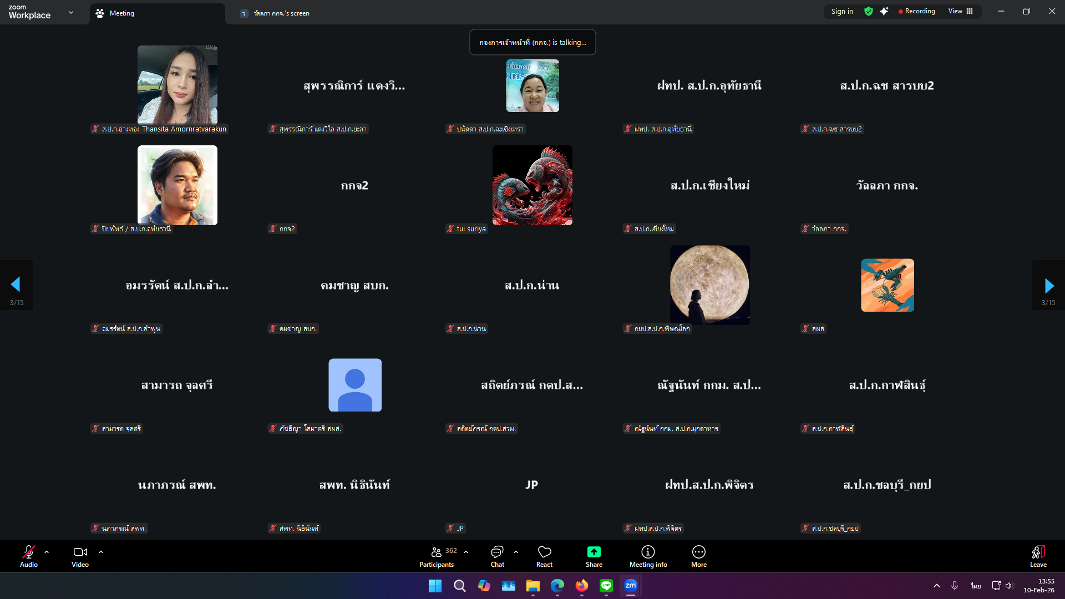This screenshot has width=1065, height=599.
Task: Switch to the Meeting tab
Action: tap(122, 13)
